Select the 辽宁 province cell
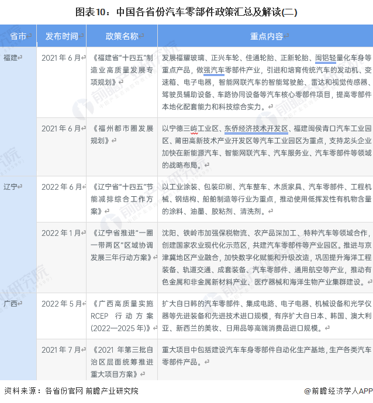This screenshot has height=403, width=373. [x=11, y=187]
